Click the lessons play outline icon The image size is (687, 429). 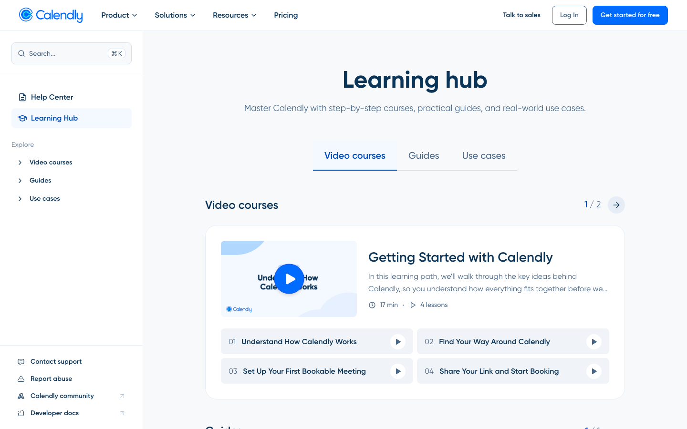point(413,305)
